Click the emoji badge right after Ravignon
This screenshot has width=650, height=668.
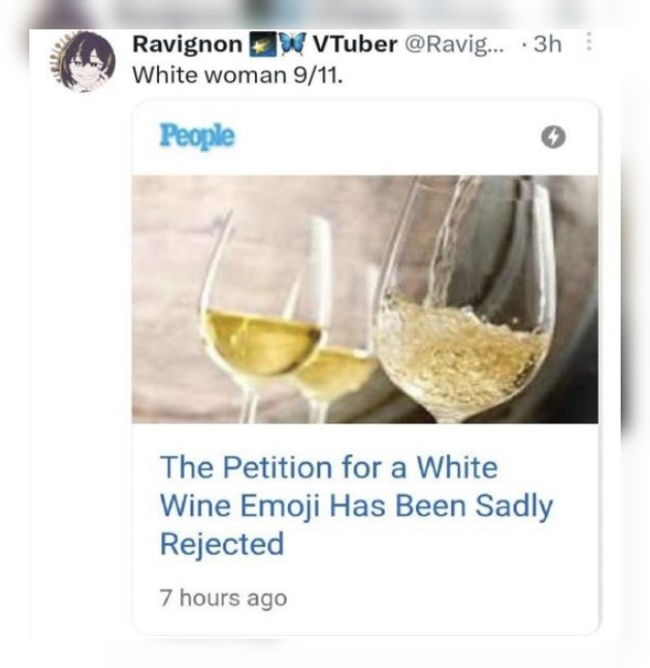pyautogui.click(x=261, y=45)
